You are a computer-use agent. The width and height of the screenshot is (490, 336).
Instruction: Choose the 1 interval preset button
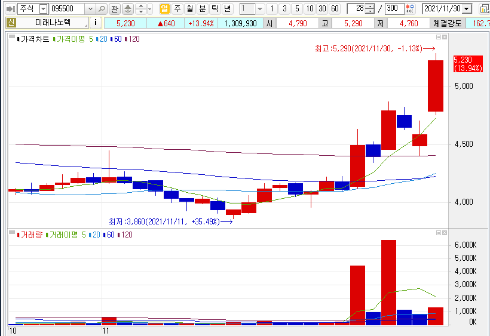point(272,9)
